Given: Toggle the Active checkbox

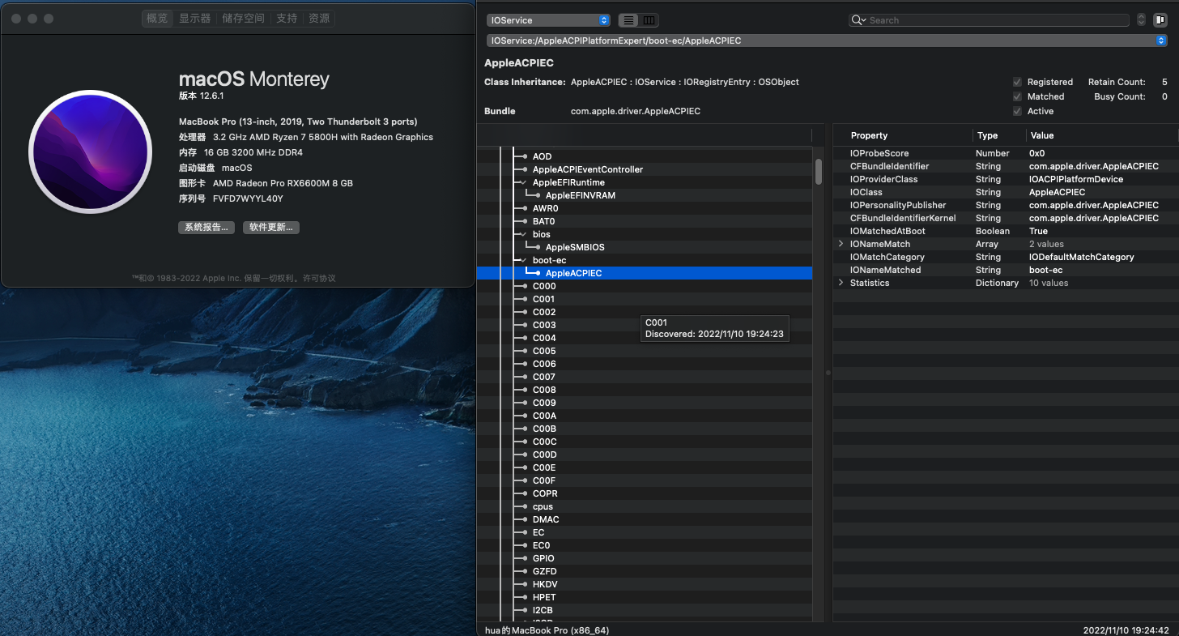Looking at the screenshot, I should pos(1017,111).
